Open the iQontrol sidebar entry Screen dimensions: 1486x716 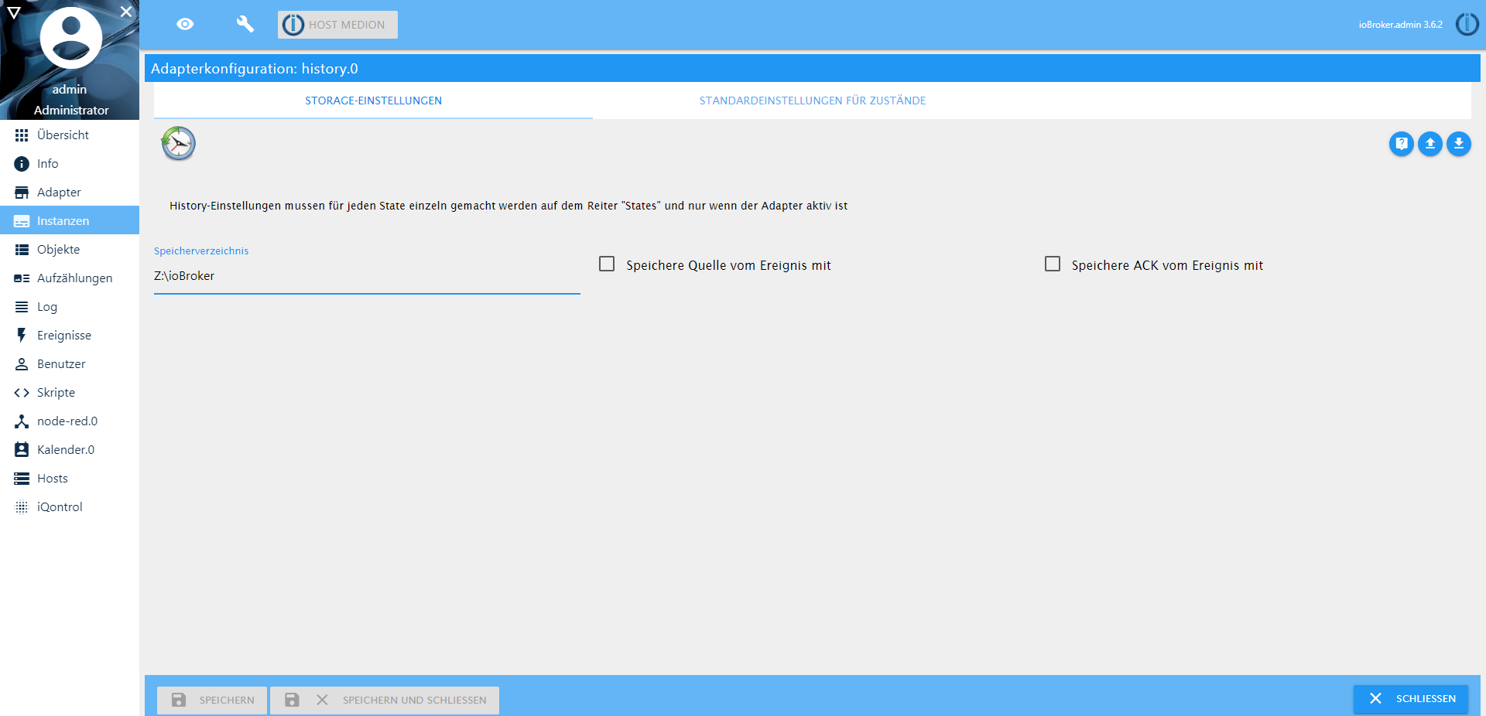point(60,506)
